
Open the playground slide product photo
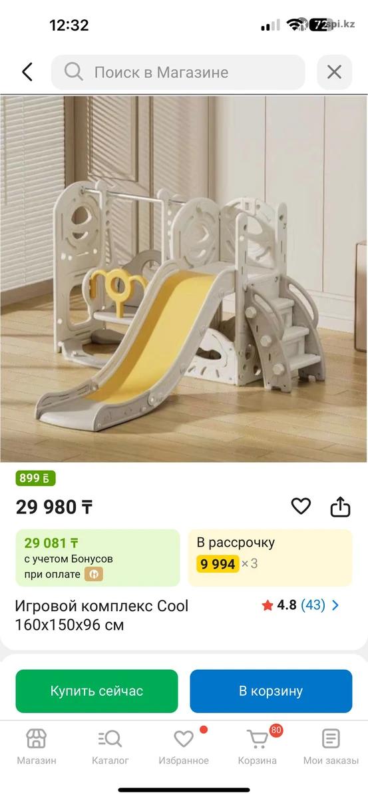[x=184, y=278]
